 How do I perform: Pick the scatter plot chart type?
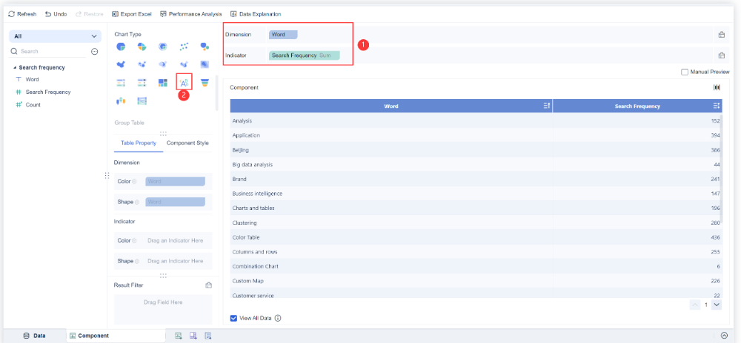point(184,47)
